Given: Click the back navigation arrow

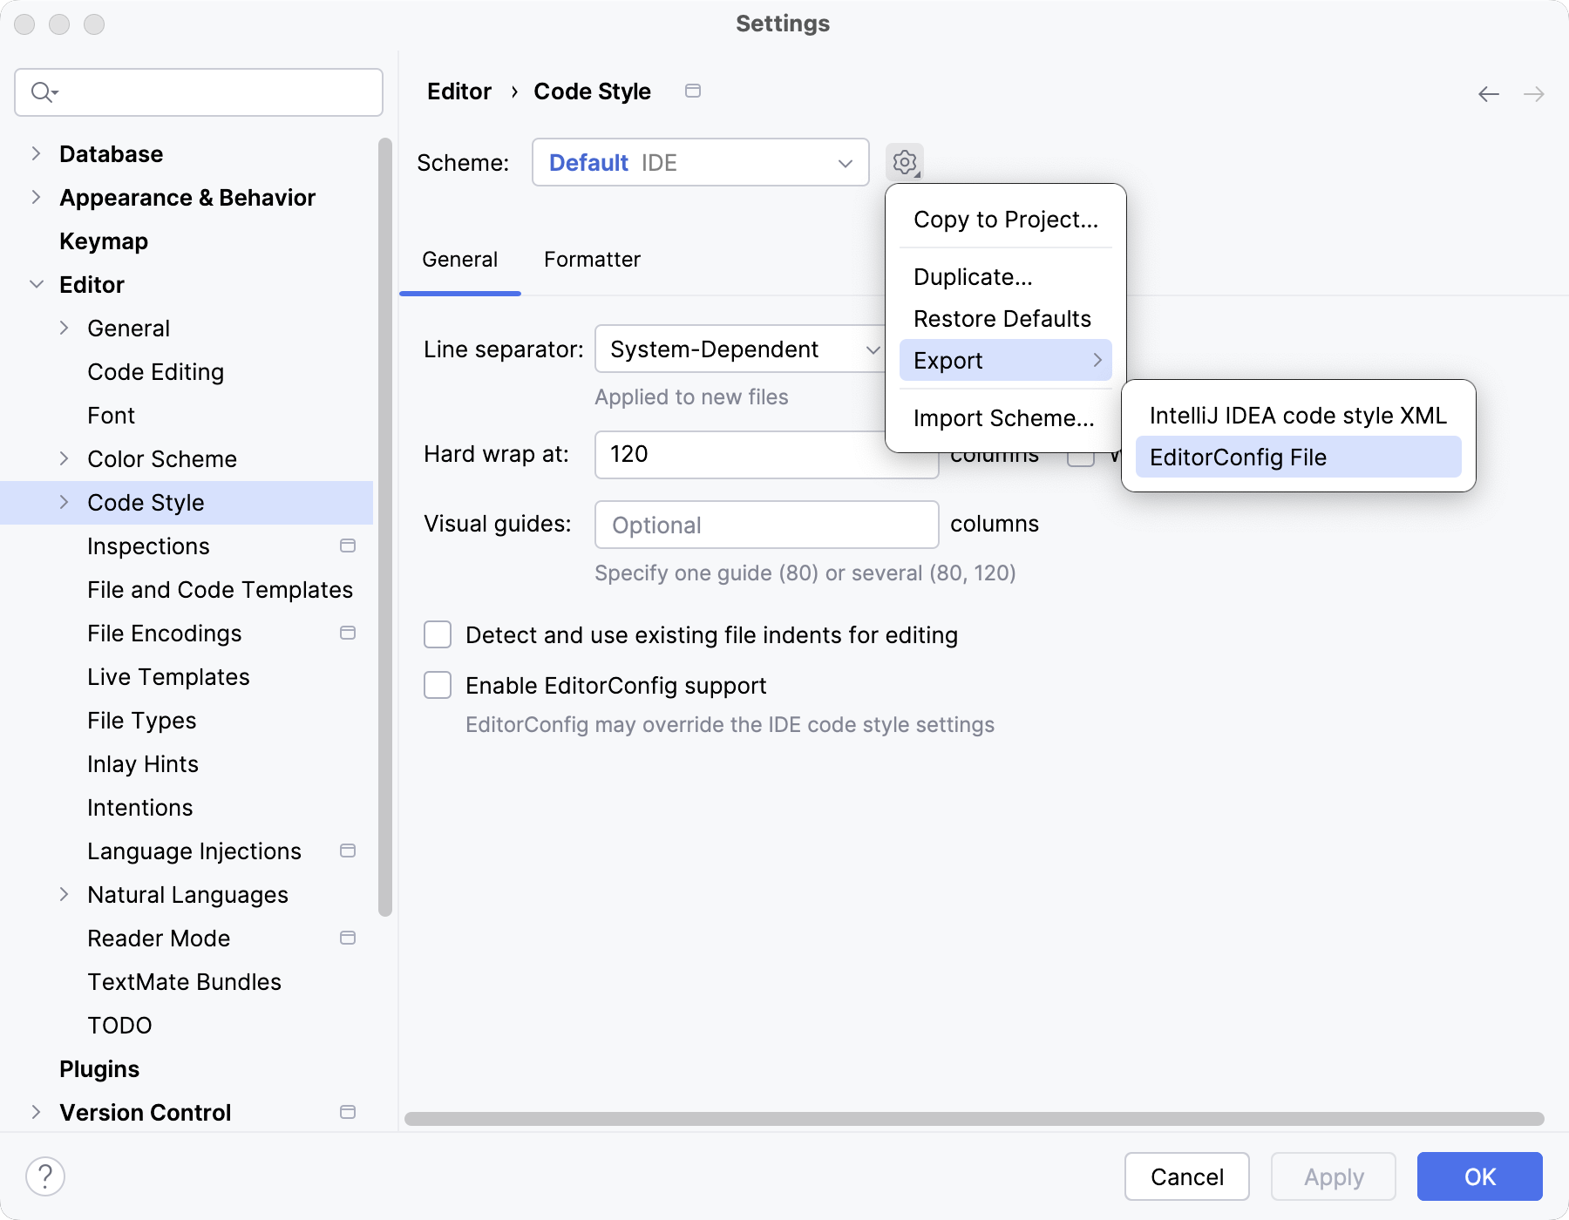Looking at the screenshot, I should click(1489, 93).
